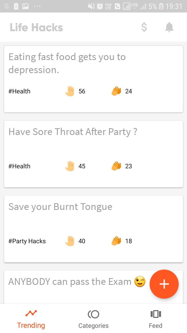Tap raised hand icon on Sore Throat post

pos(70,166)
